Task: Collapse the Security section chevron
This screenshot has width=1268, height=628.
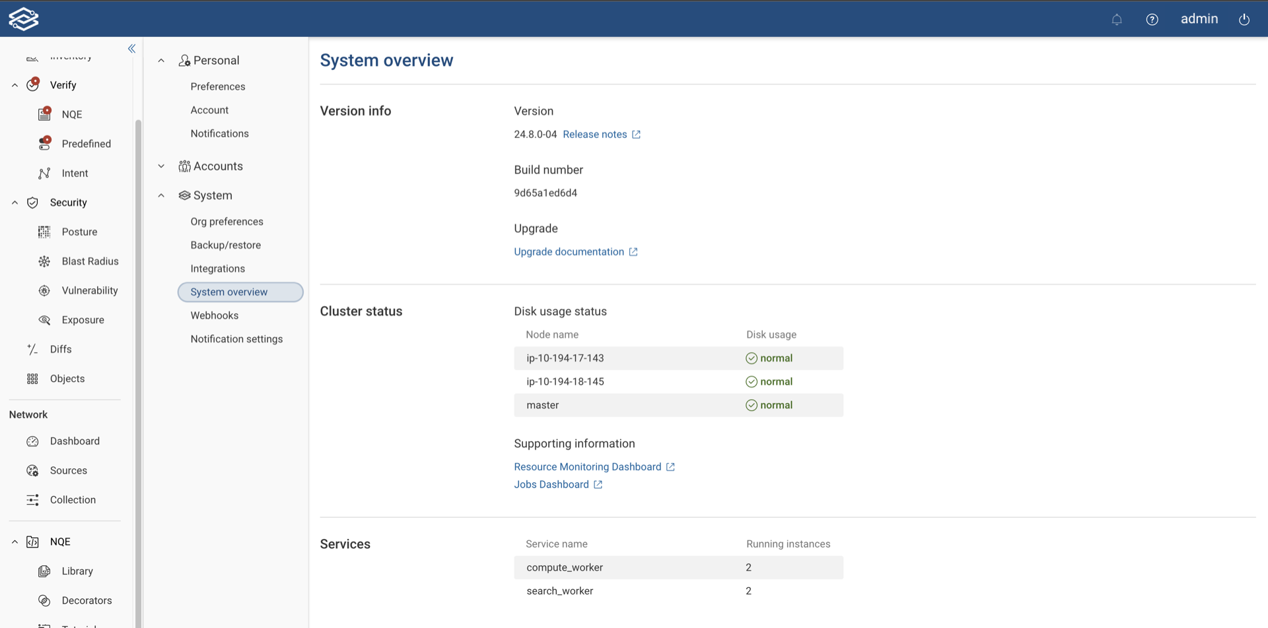Action: click(x=14, y=203)
